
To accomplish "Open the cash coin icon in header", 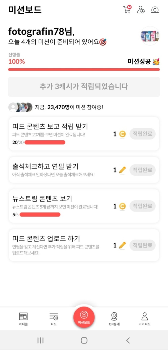I will pyautogui.click(x=155, y=10).
